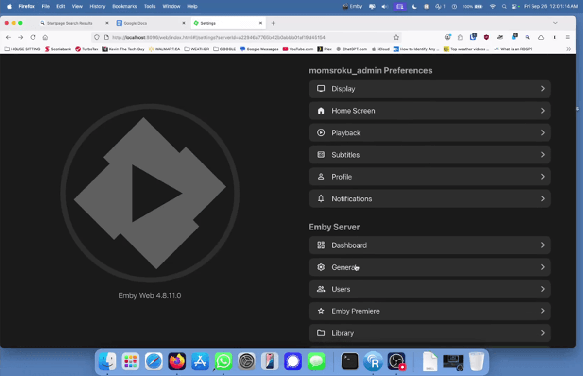Screen dimensions: 583x376
Task: Click the Emby Premiere row chevron
Action: pos(542,311)
